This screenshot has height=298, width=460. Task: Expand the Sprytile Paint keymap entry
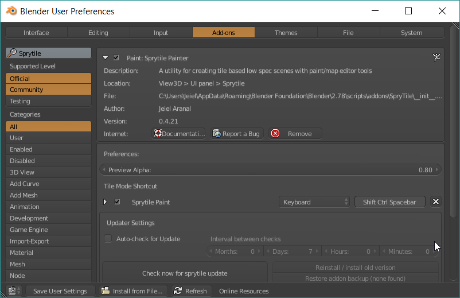(106, 202)
